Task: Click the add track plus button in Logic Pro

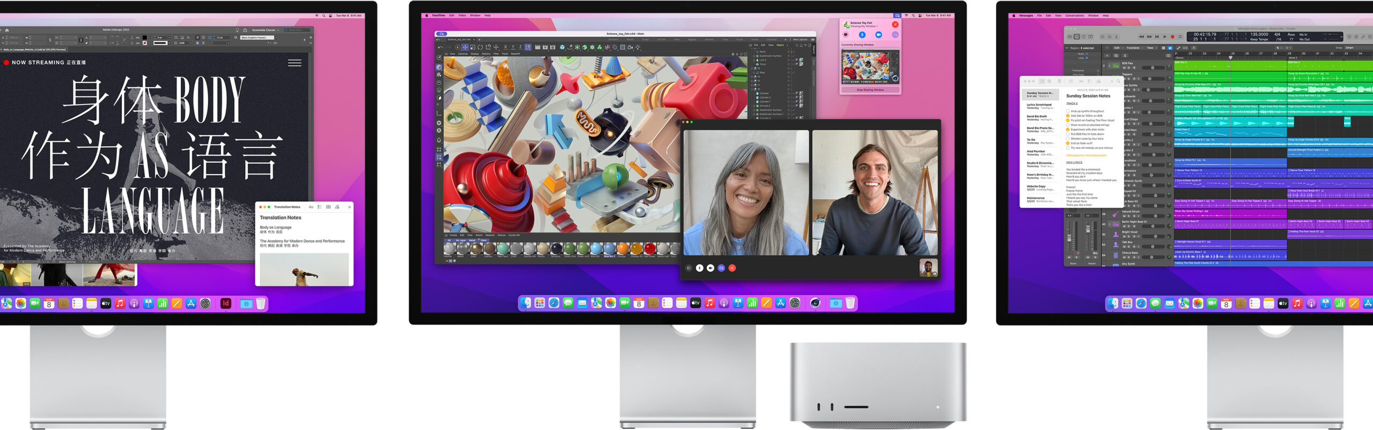Action: coord(1107,56)
